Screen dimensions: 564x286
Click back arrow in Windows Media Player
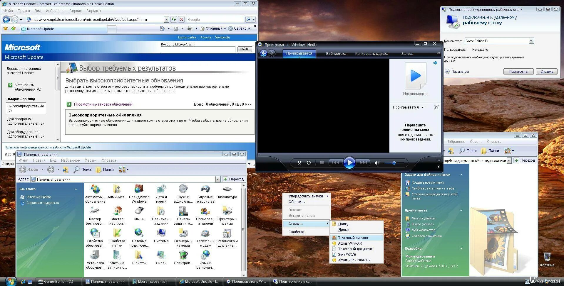(x=263, y=53)
